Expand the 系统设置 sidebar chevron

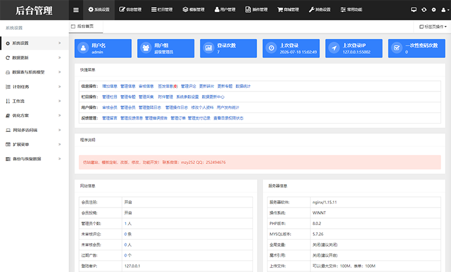60,43
